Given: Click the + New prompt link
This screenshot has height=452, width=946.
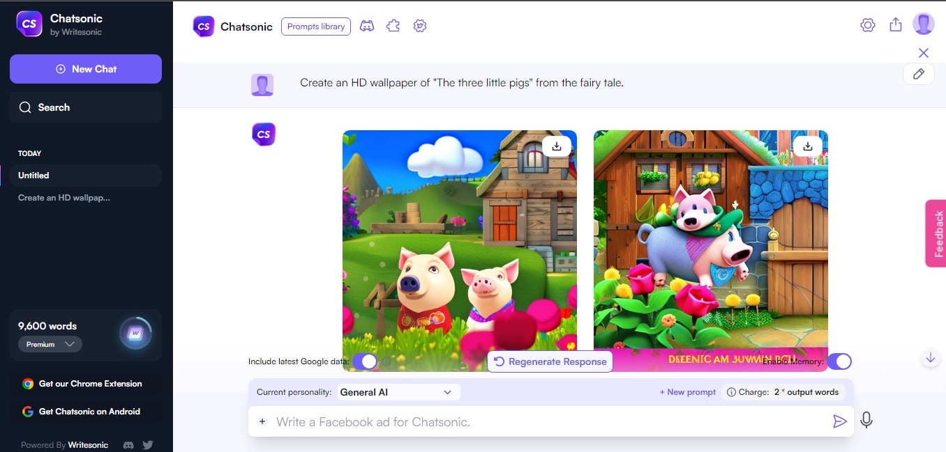Looking at the screenshot, I should click(688, 392).
